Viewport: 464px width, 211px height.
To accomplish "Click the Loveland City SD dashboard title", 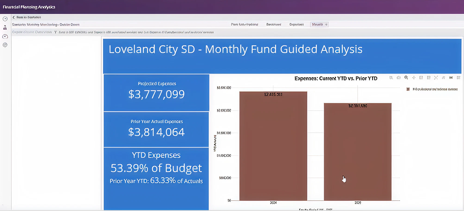I will click(x=236, y=50).
